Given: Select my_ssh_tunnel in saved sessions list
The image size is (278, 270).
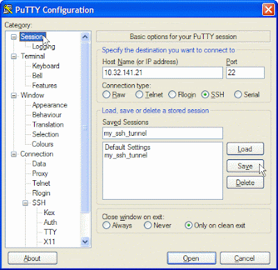Looking at the screenshot, I should click(126, 155).
